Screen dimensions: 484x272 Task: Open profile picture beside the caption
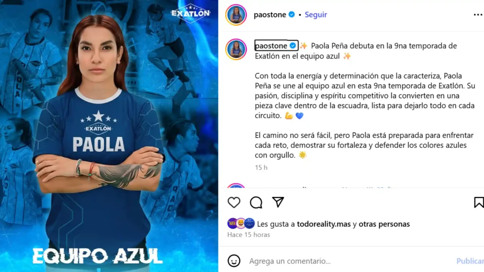(x=236, y=49)
